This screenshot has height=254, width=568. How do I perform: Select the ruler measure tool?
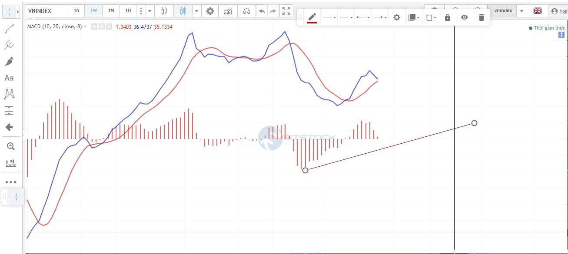11,163
